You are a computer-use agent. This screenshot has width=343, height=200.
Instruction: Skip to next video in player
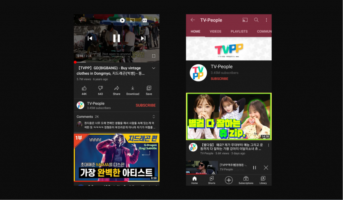pyautogui.click(x=143, y=38)
